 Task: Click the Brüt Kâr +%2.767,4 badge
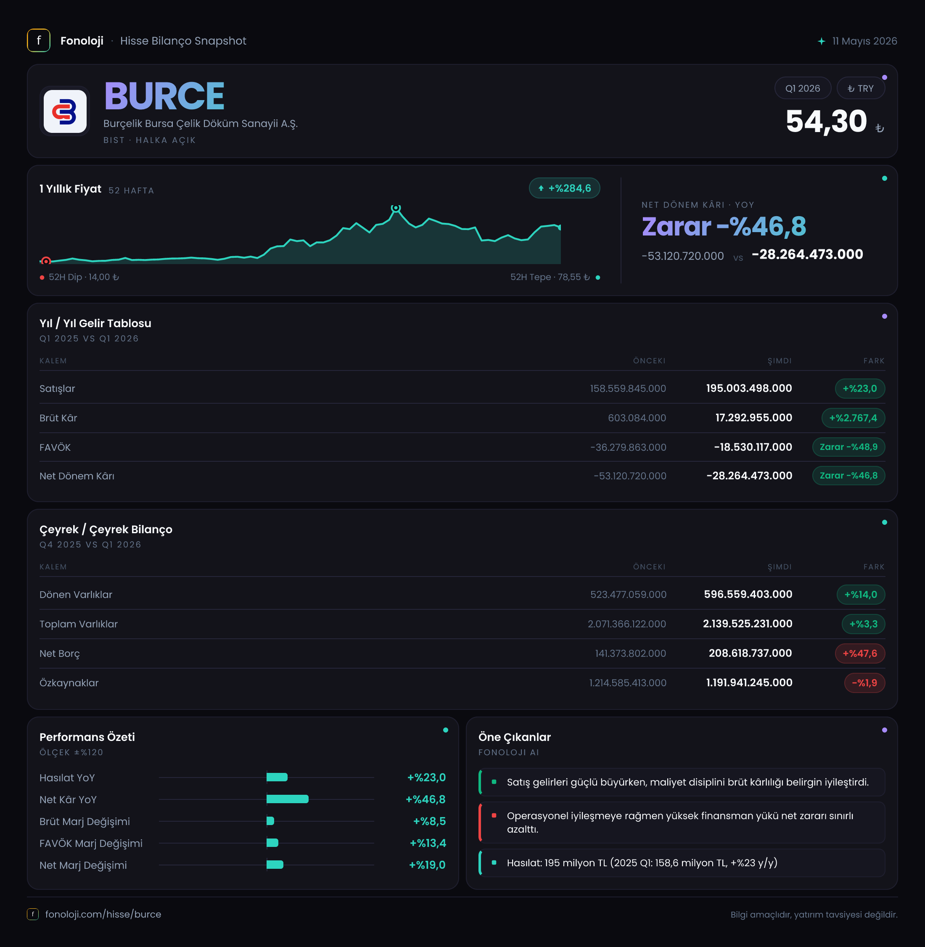[853, 418]
